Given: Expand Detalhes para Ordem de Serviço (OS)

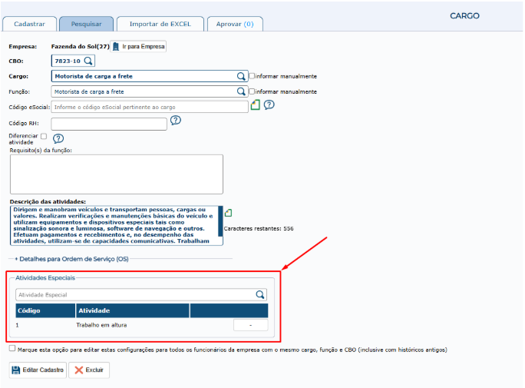Looking at the screenshot, I should point(71,259).
